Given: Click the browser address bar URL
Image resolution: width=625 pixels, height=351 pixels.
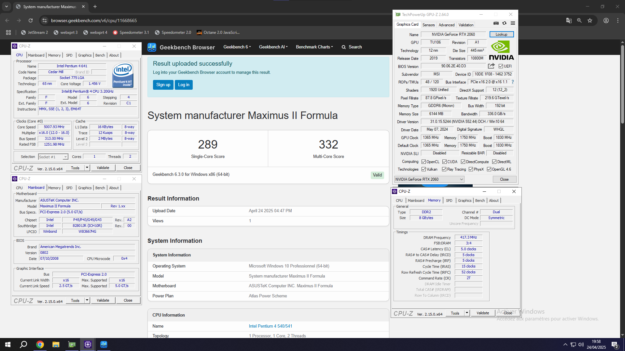Looking at the screenshot, I should coord(94,20).
